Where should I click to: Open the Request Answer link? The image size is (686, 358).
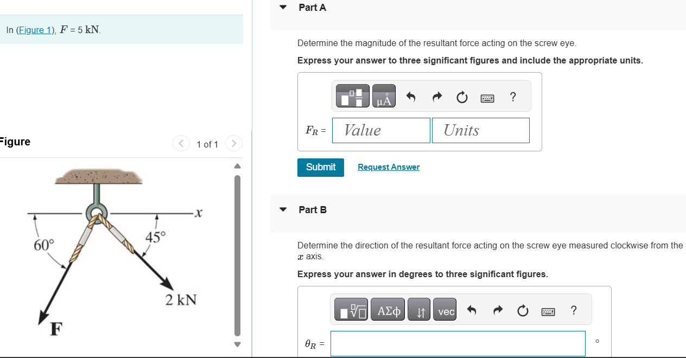(388, 167)
